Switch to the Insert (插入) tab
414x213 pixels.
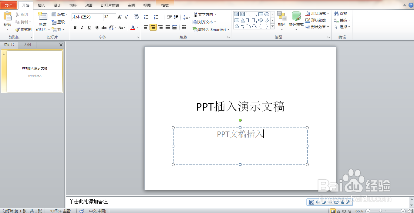click(x=41, y=5)
